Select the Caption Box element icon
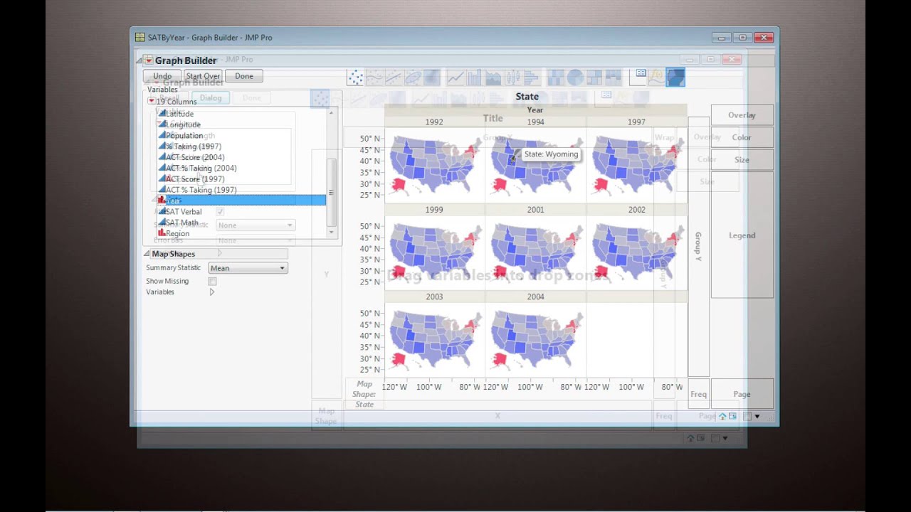911x512 pixels. point(638,78)
